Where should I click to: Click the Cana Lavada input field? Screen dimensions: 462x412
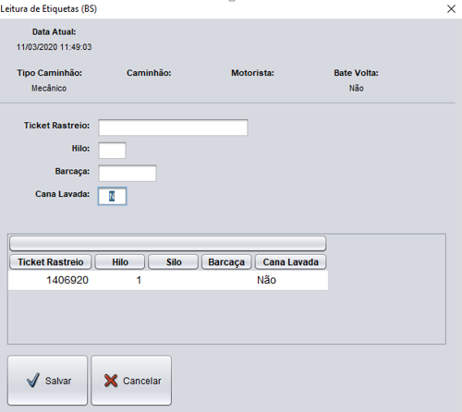[x=112, y=196]
